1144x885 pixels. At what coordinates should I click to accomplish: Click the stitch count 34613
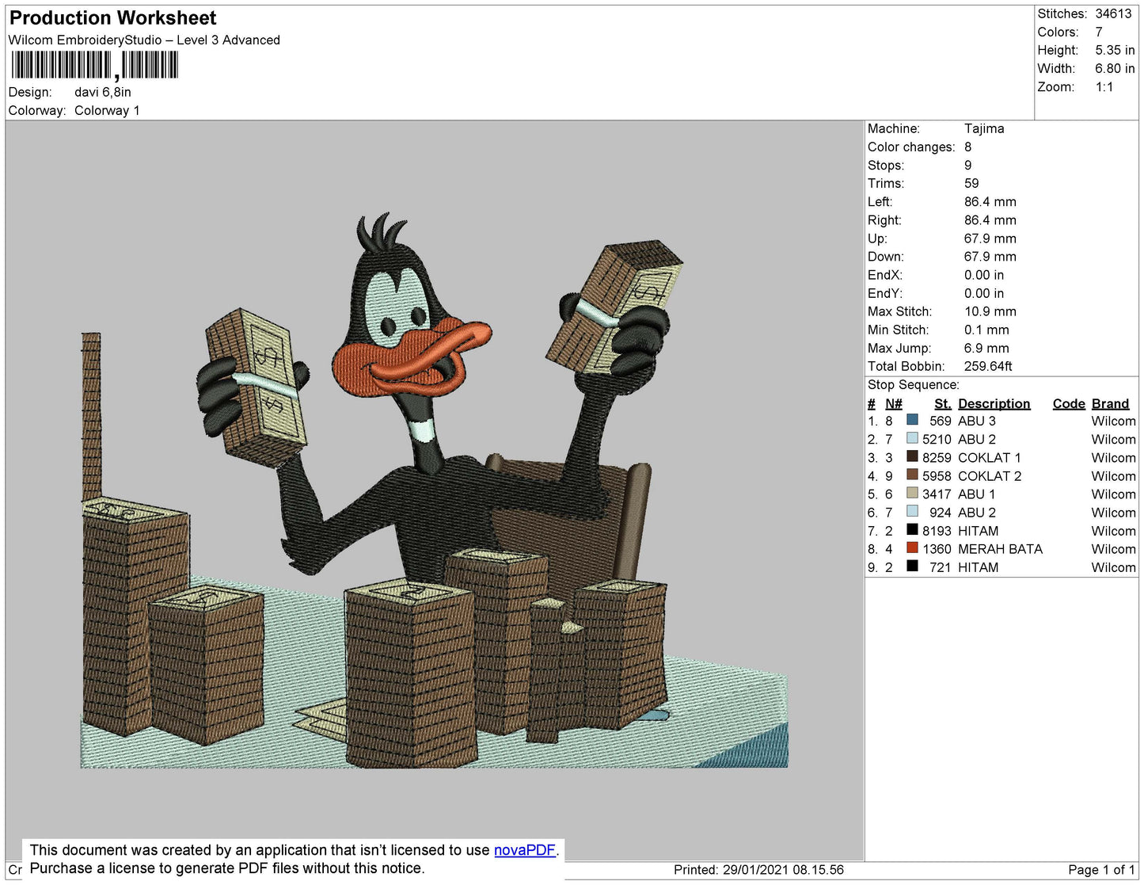(1114, 14)
